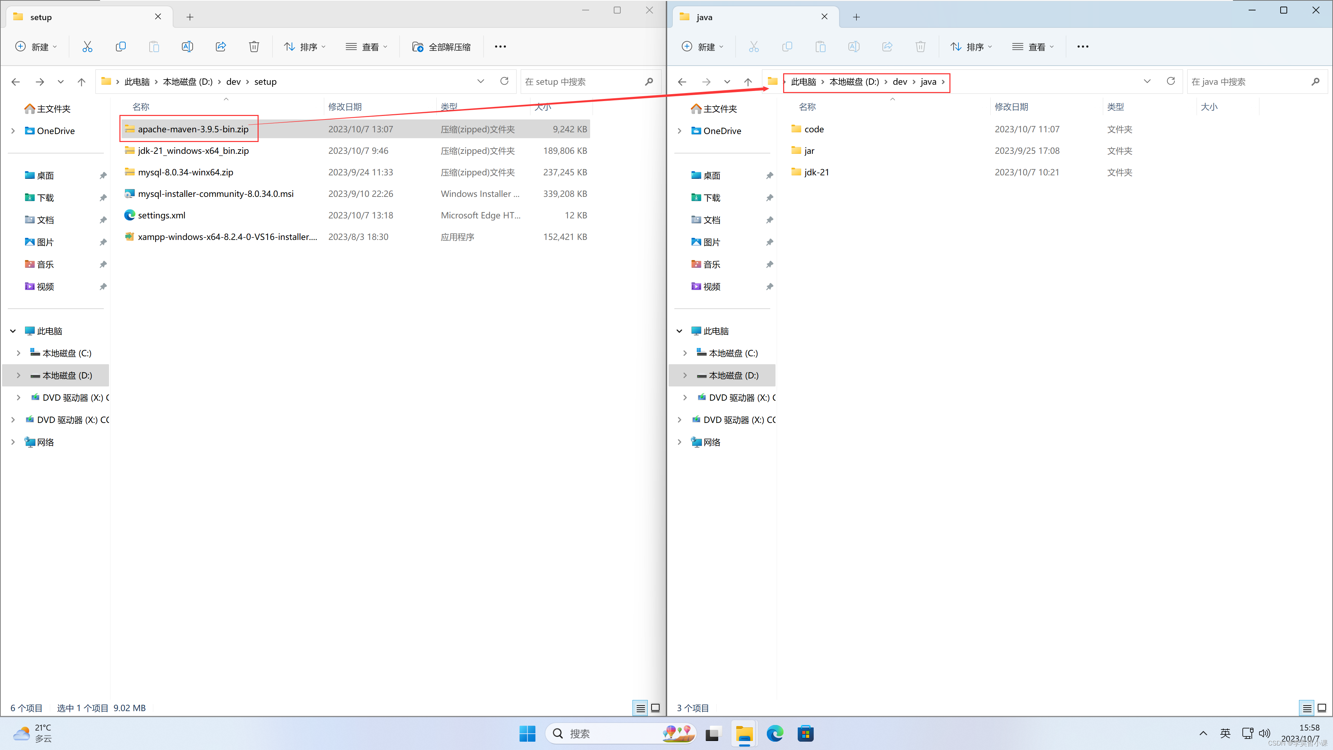Click 全部解压缩 extract all button
This screenshot has width=1333, height=750.
click(x=442, y=47)
